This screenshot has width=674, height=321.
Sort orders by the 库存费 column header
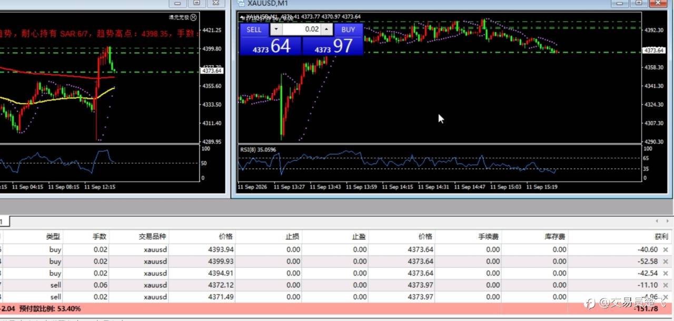pos(535,237)
